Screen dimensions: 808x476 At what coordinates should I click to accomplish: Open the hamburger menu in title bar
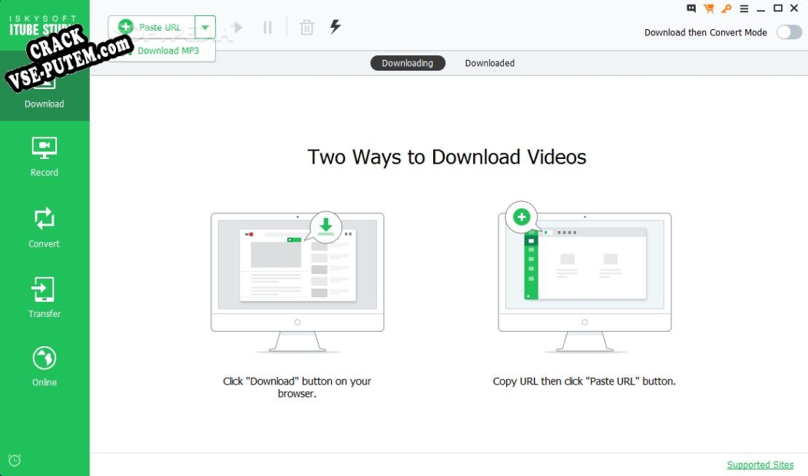coord(743,8)
